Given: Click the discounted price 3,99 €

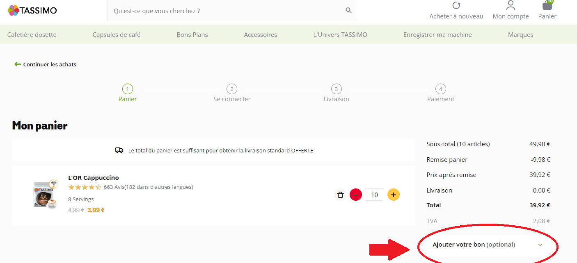Looking at the screenshot, I should (x=96, y=210).
